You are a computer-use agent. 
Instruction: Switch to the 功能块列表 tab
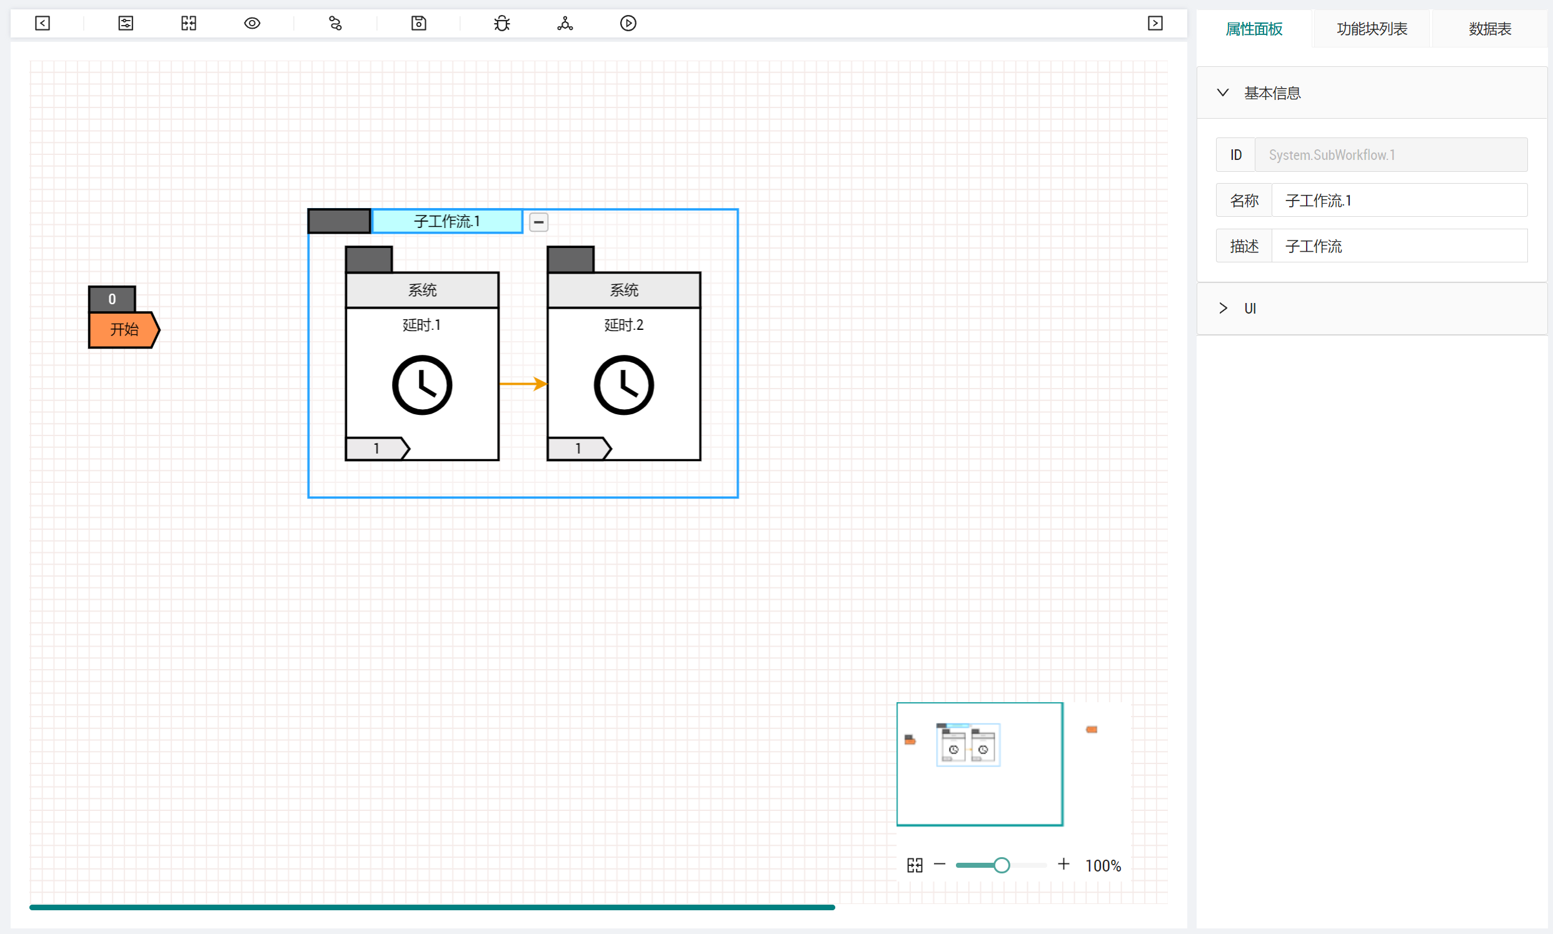[x=1372, y=29]
